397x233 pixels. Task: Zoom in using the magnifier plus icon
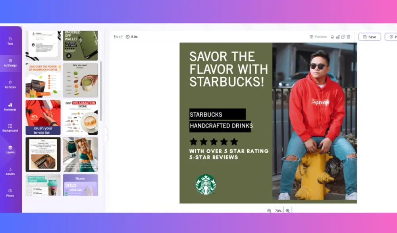pos(288,211)
